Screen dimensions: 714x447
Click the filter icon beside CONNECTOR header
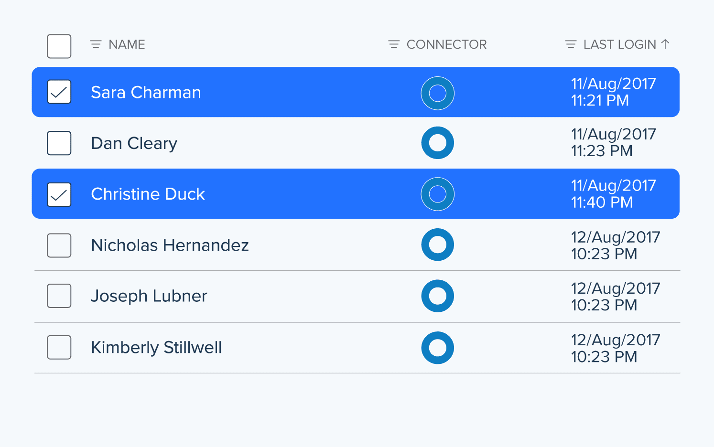coord(394,44)
